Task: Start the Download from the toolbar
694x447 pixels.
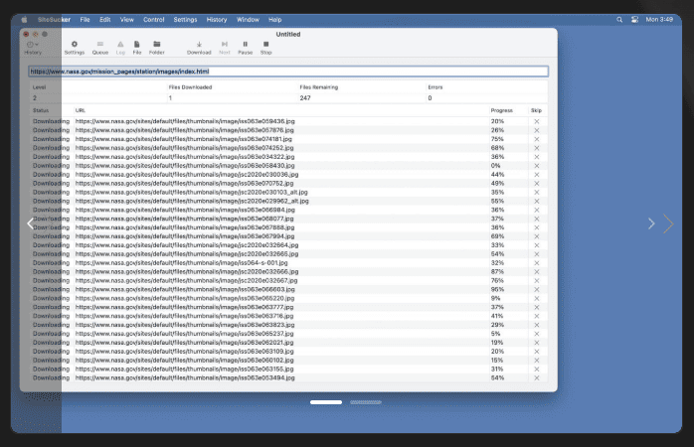Action: 199,48
